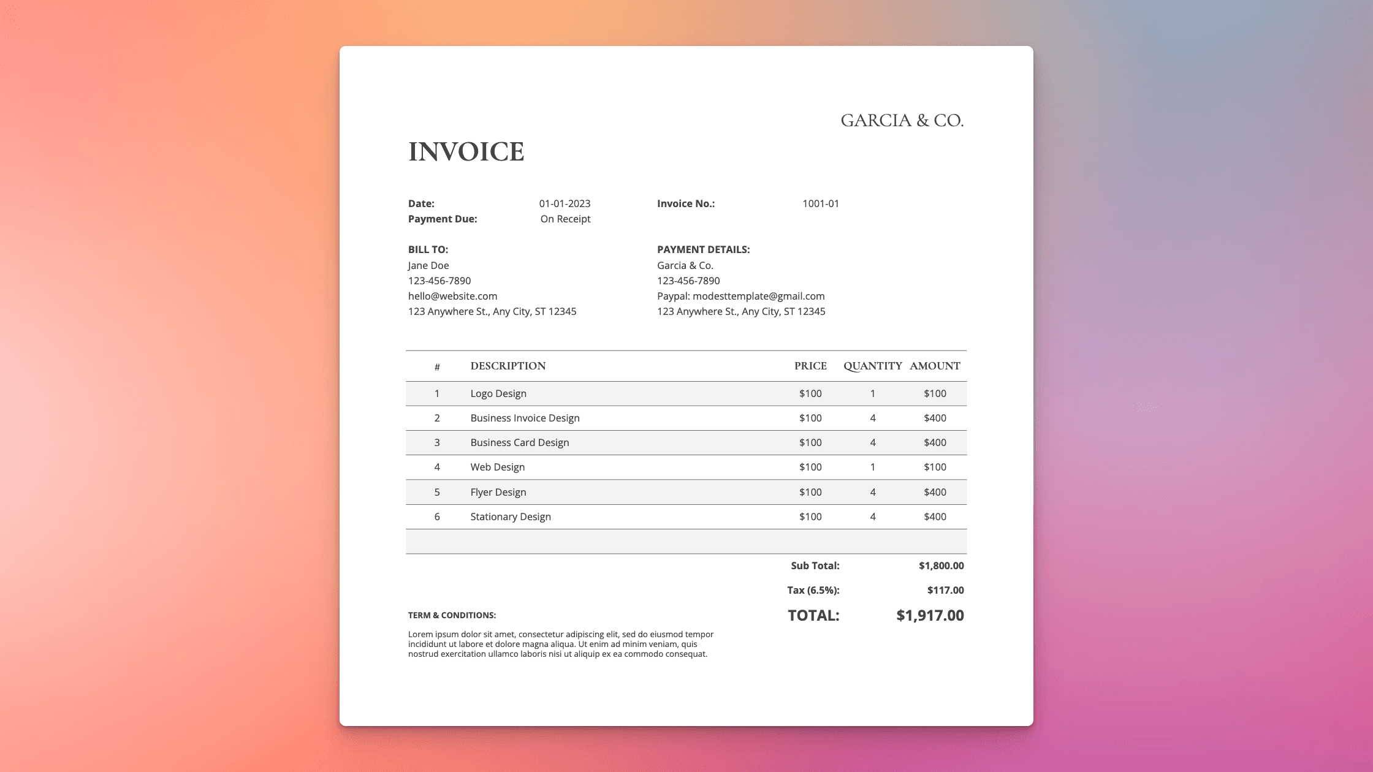Click the amount cell of Flyer Design

pos(935,492)
